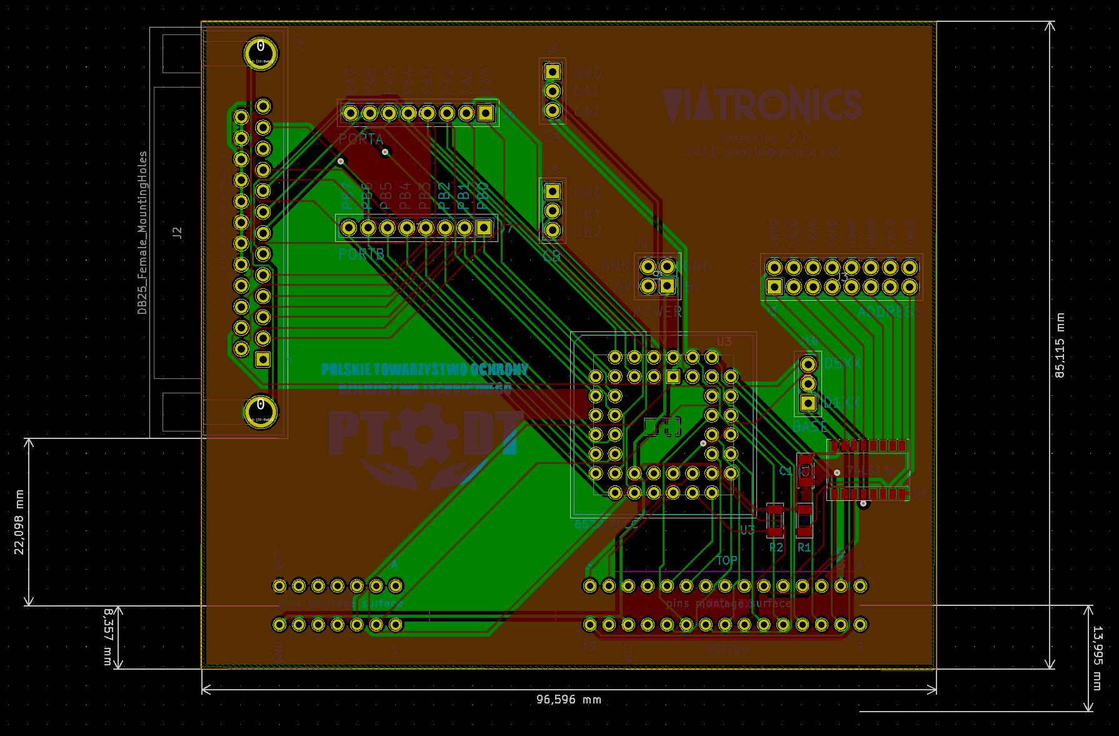Screen dimensions: 1119x736
Task: Click the D5XX pad on BASE jumper
Action: [x=808, y=364]
